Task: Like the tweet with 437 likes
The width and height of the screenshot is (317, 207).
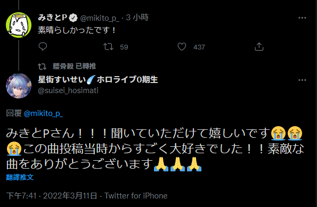Action: [182, 47]
